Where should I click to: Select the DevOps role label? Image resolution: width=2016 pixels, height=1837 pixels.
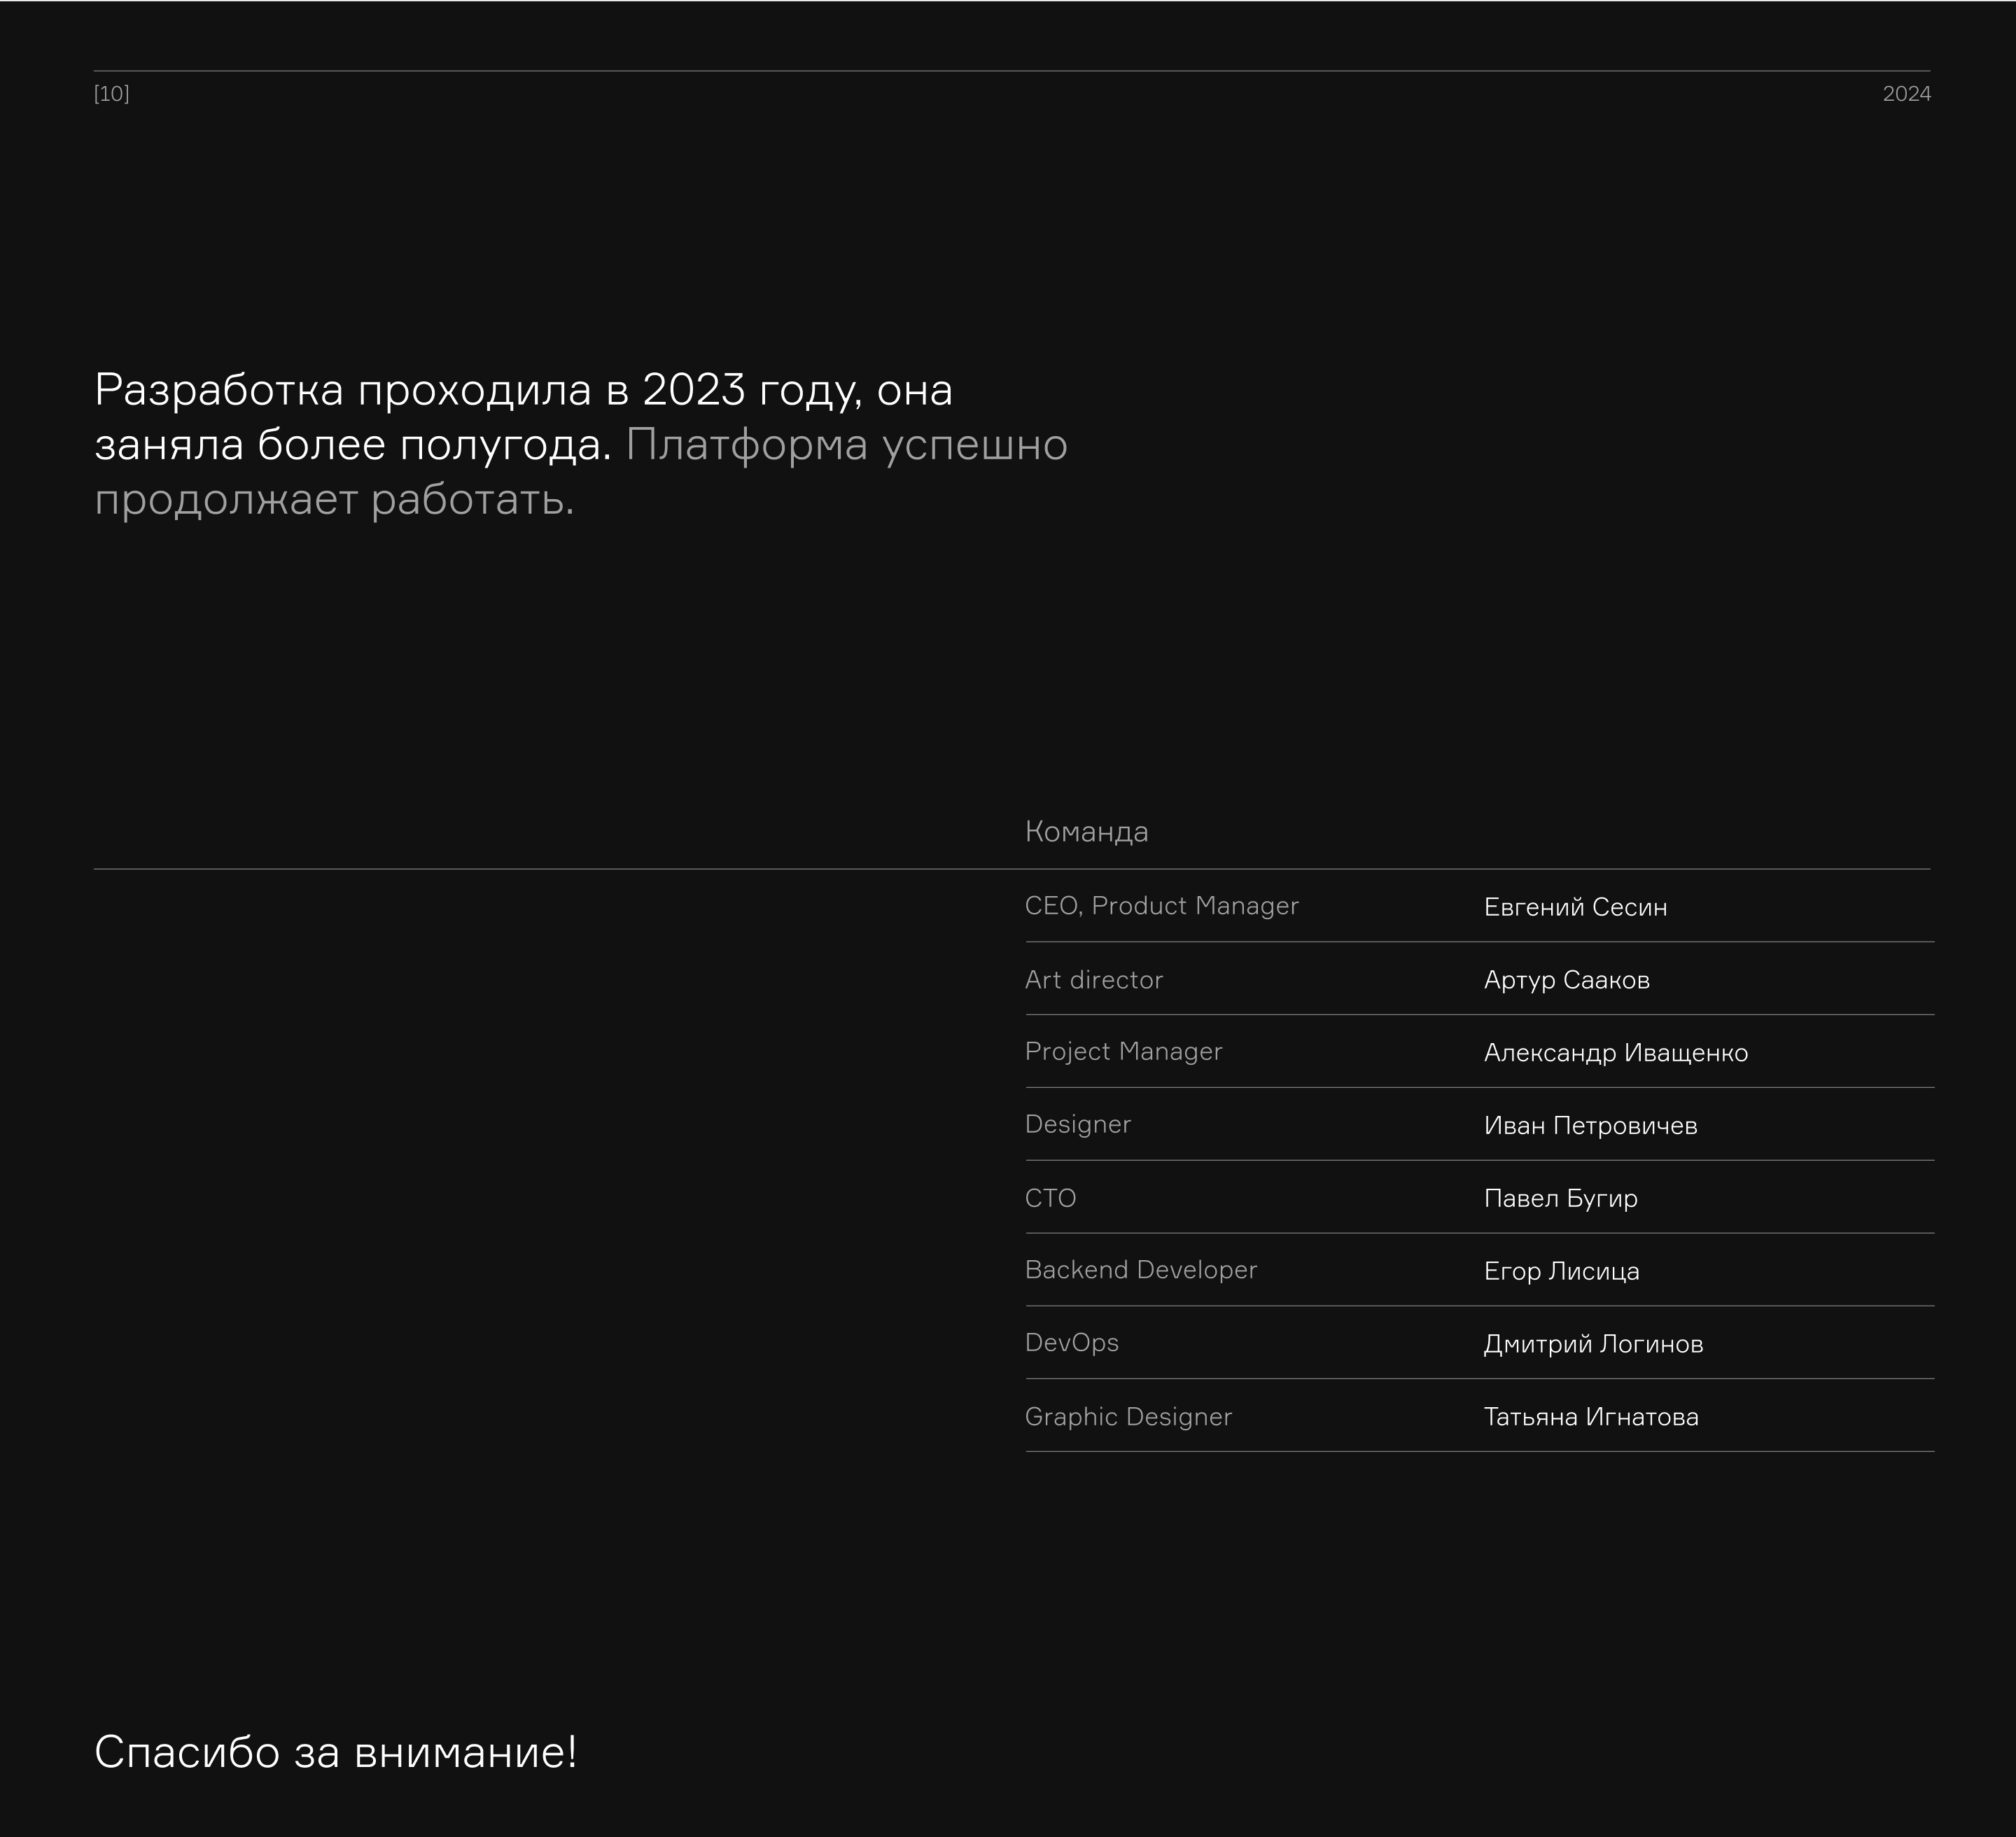[x=1071, y=1343]
